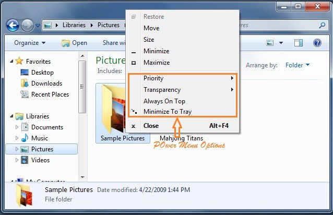This screenshot has width=333, height=215.
Task: Click the Sample Pictures folder name label
Action: pos(123,138)
